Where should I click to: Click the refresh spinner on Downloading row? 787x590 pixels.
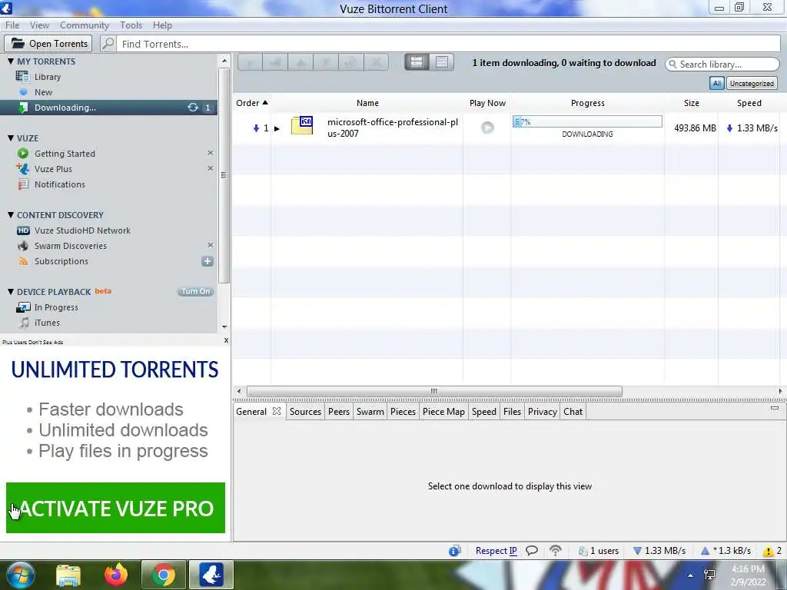pos(193,108)
